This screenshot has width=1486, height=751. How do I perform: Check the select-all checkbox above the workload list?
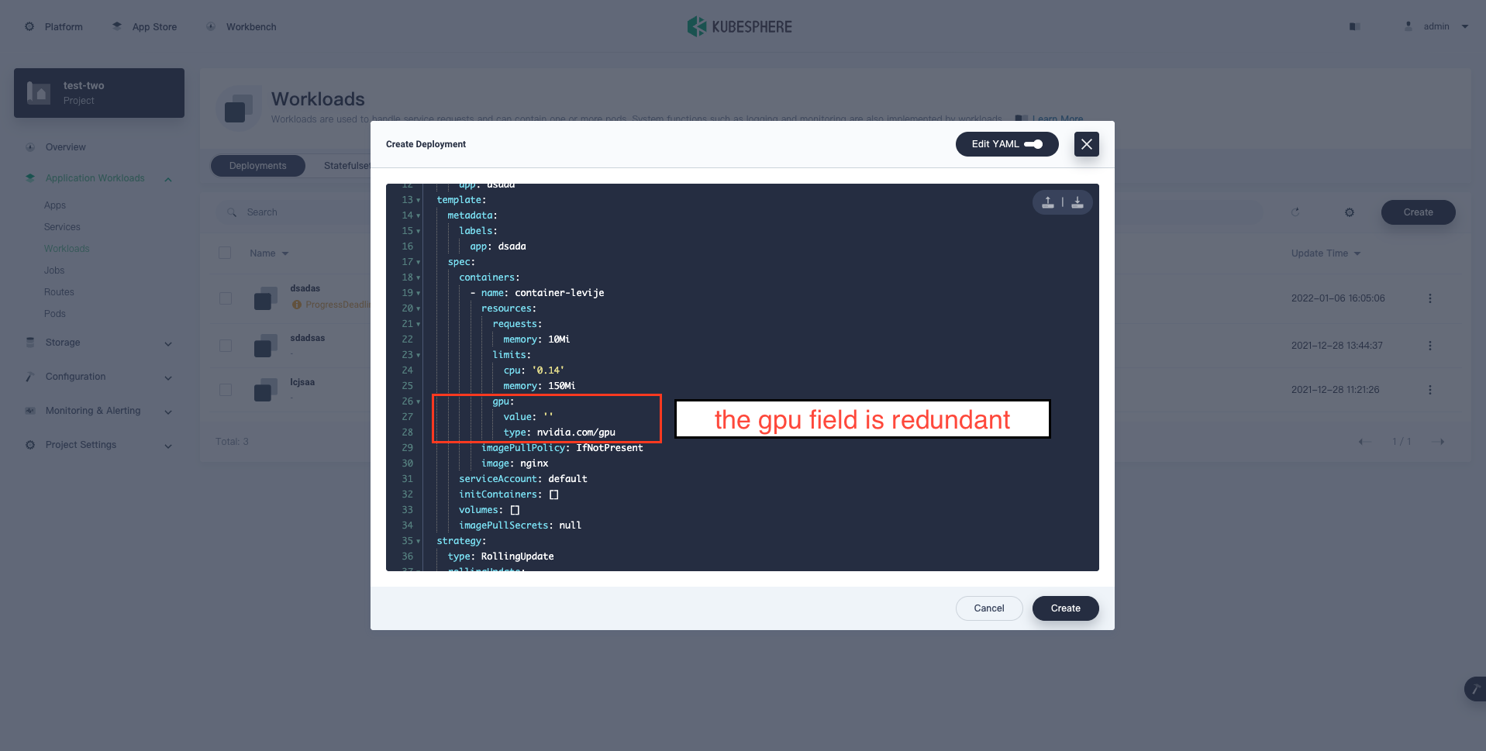[x=225, y=253]
